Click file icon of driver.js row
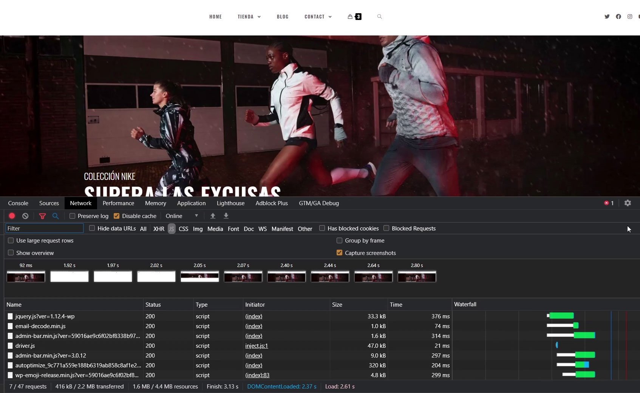Screen dimensions: 640x393 (x=10, y=346)
